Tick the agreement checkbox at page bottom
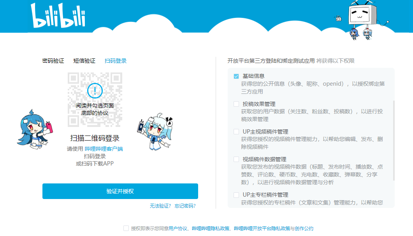Viewport: 413px width, 236px height. coord(126,228)
